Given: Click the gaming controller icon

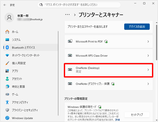Looking at the screenshot, I should click(7, 94).
